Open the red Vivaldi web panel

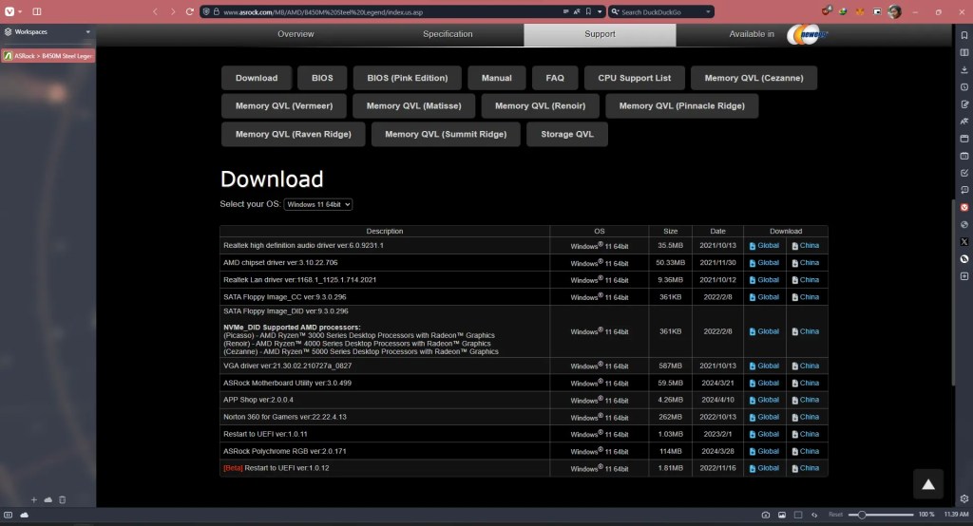click(x=963, y=207)
